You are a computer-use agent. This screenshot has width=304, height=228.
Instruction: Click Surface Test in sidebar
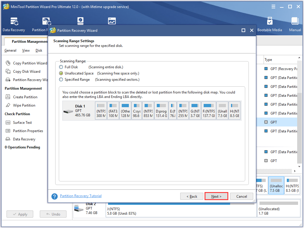pyautogui.click(x=22, y=123)
